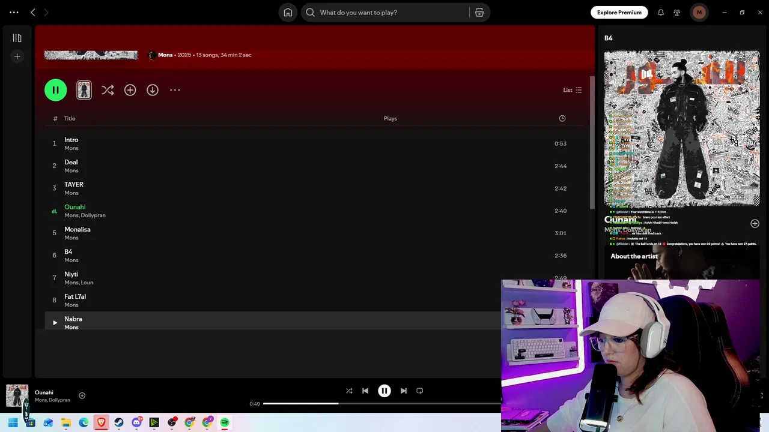Viewport: 769px width, 432px height.
Task: Add album to Your Library
Action: (x=130, y=90)
